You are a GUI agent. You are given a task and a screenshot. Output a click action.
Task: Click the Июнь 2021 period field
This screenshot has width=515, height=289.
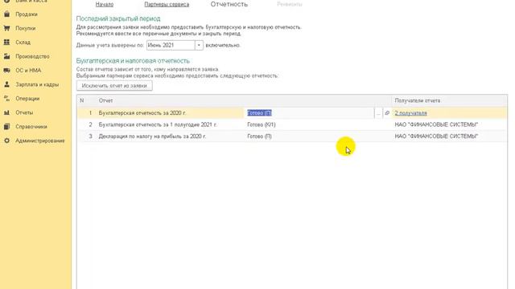(171, 45)
